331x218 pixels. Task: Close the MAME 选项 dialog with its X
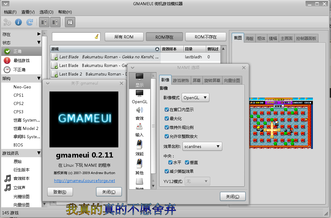[244, 68]
